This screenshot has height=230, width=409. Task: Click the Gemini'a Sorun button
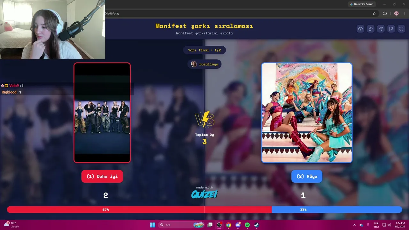361,4
